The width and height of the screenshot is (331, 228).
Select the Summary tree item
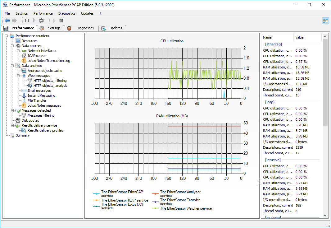click(x=23, y=135)
